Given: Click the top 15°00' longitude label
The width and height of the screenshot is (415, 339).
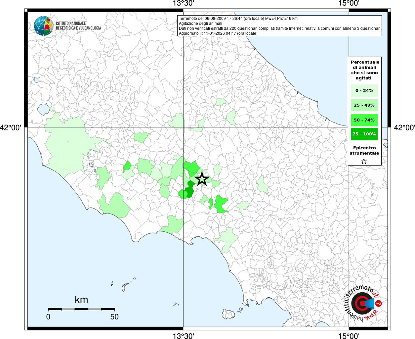Looking at the screenshot, I should pyautogui.click(x=349, y=3).
